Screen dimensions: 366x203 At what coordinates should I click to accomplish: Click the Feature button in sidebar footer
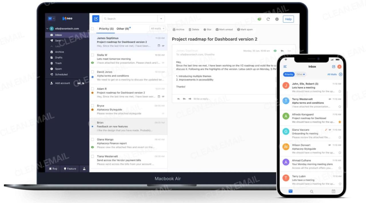(x=70, y=169)
